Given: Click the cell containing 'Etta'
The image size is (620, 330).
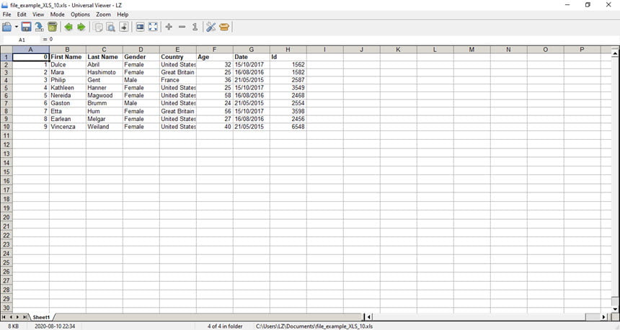Looking at the screenshot, I should click(68, 111).
